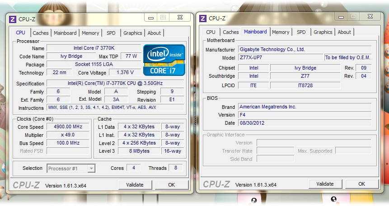
Task: Click the Level 3 cache 8 MBytes value
Action: point(139,151)
